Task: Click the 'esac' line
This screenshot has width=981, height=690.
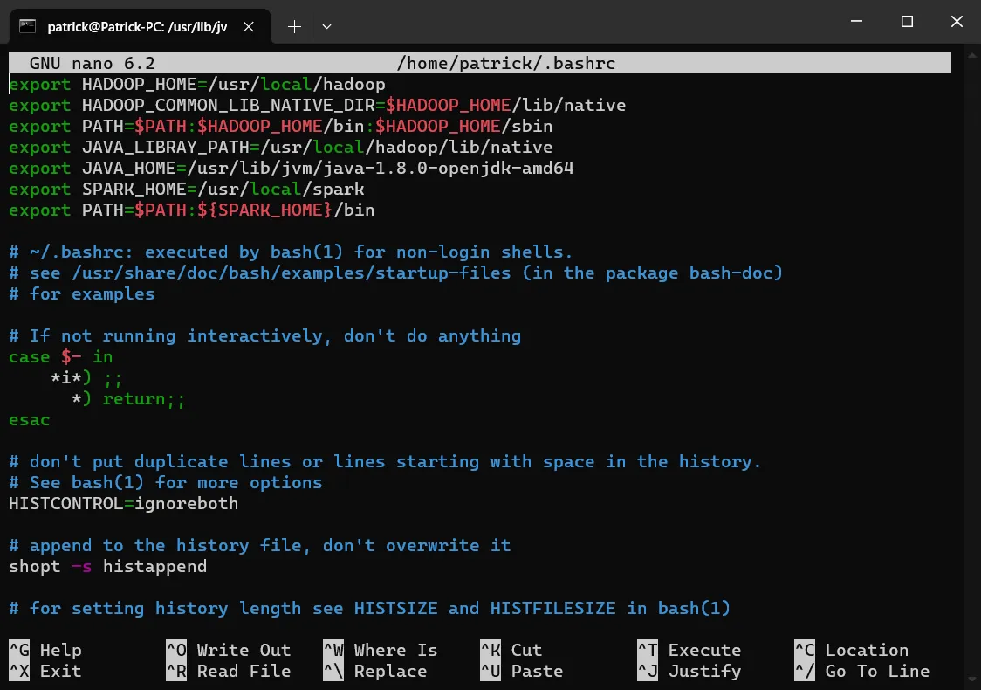Action: pos(30,420)
